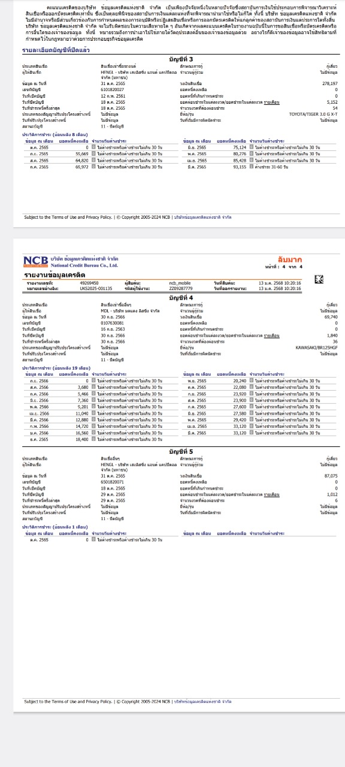This screenshot has width=345, height=767.
Task: Click the data matrix code in report header
Action: tap(319, 279)
